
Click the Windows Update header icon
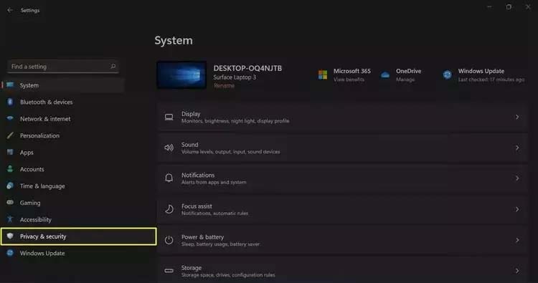[447, 75]
